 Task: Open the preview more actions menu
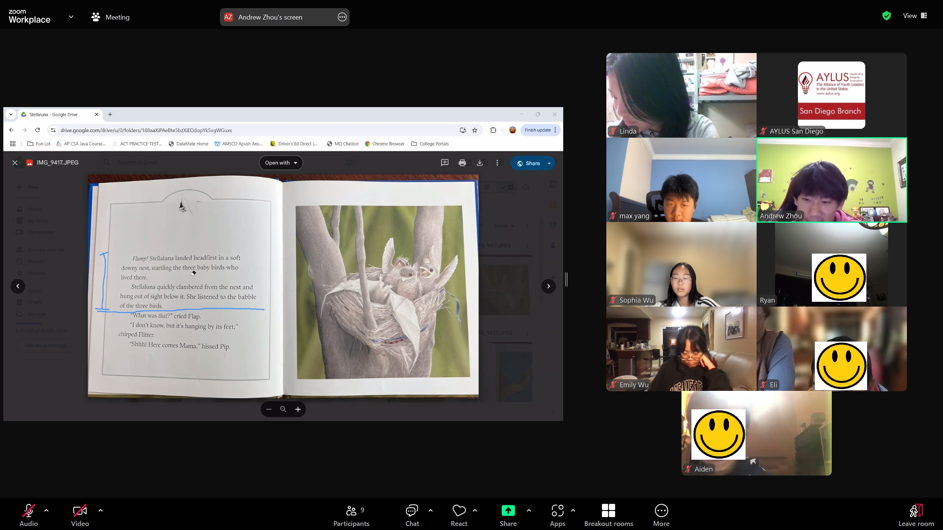[x=497, y=163]
